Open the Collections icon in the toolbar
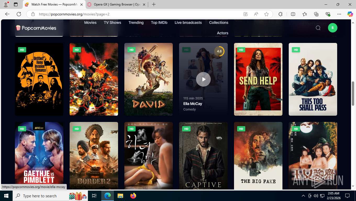356x201 pixels. 316,14
